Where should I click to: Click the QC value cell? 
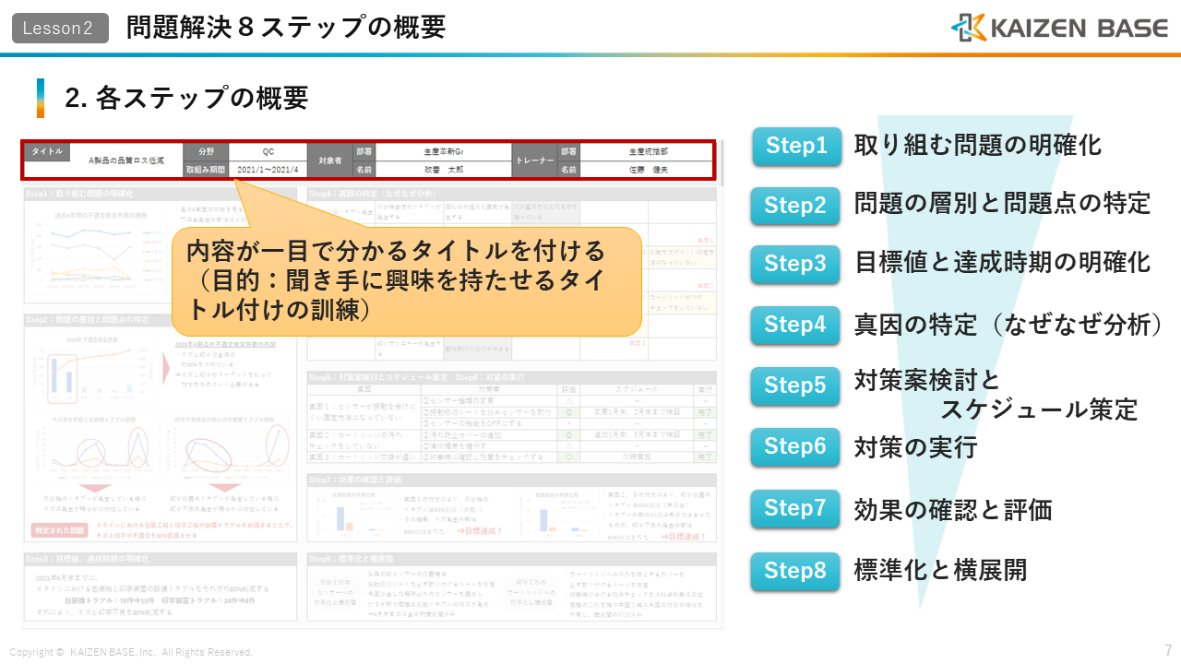(x=268, y=151)
